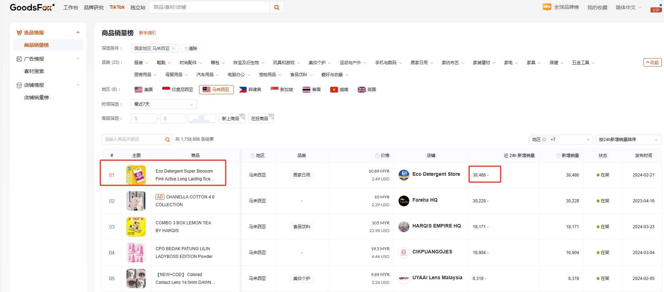The image size is (664, 292).
Task: Click the minimum price input field
Action: (144, 118)
